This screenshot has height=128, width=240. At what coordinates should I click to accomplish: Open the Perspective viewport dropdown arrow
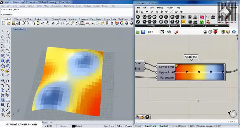pyautogui.click(x=26, y=29)
